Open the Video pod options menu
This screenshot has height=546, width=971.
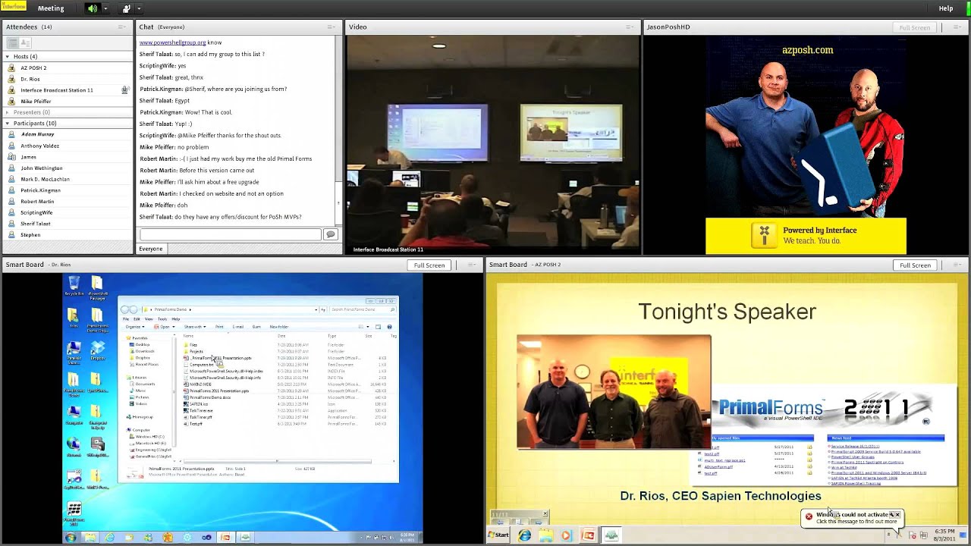coord(631,27)
